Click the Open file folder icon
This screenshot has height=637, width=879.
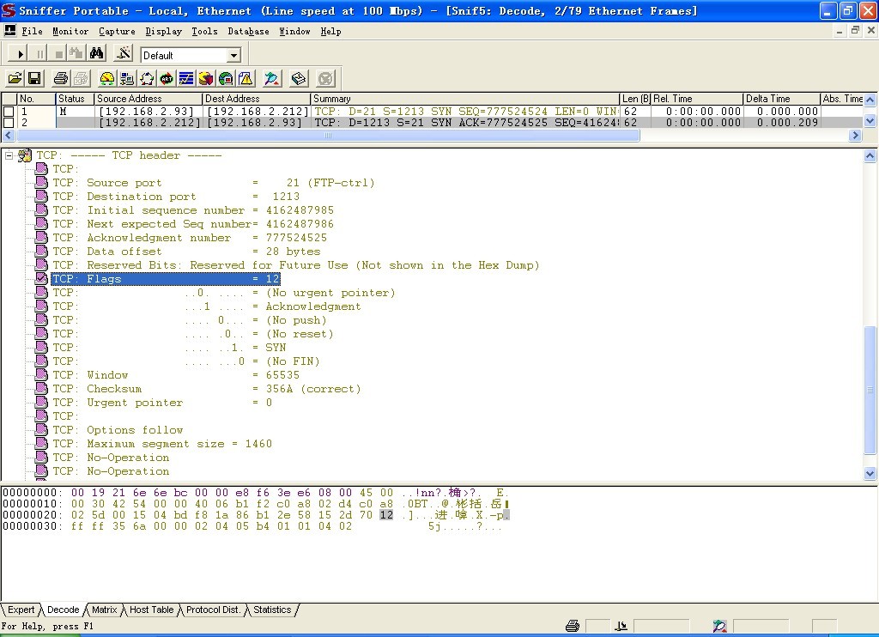point(15,78)
